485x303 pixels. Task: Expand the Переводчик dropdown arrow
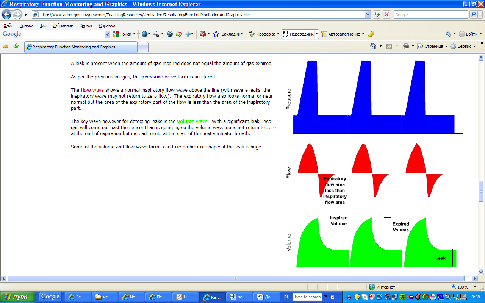(x=316, y=34)
